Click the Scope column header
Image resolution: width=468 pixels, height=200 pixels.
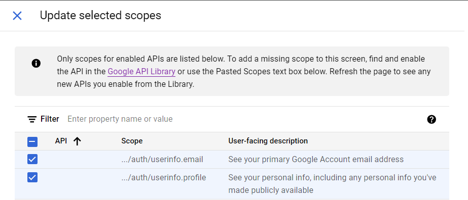pyautogui.click(x=132, y=141)
